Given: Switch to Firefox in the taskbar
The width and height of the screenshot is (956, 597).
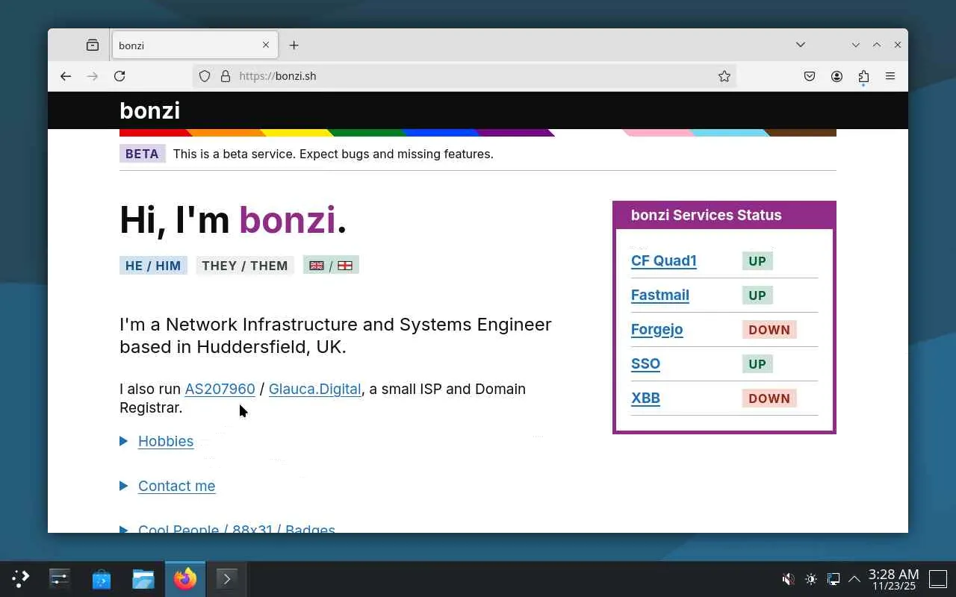Looking at the screenshot, I should [185, 578].
